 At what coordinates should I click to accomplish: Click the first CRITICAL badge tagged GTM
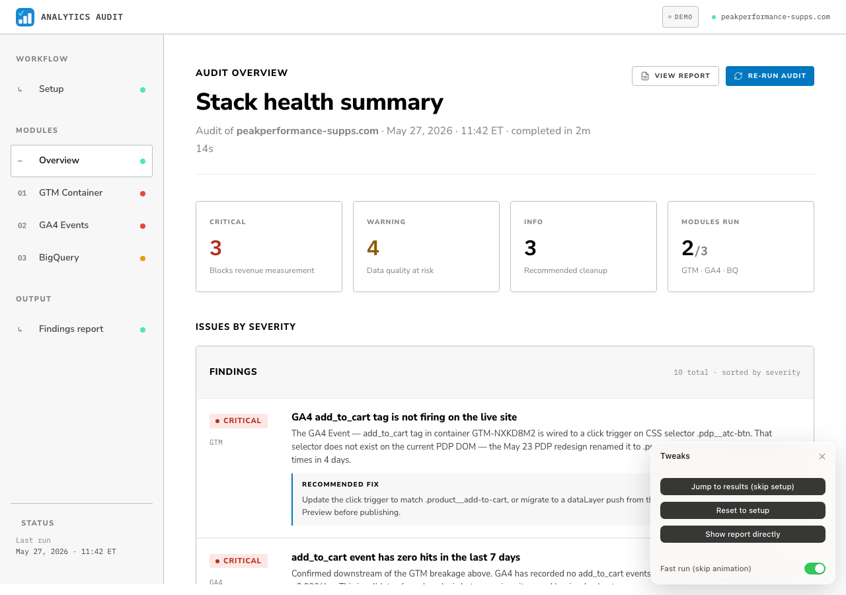point(239,421)
